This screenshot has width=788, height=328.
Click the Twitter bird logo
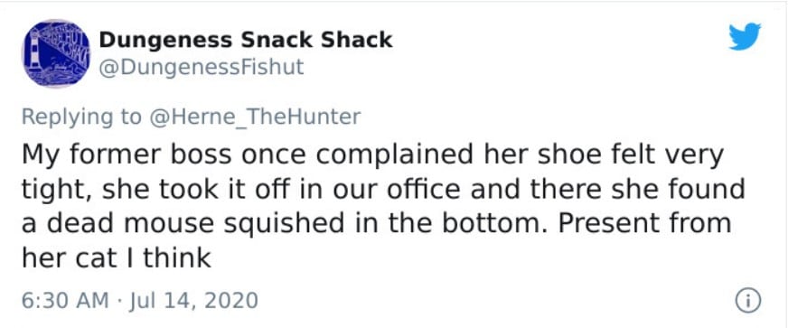pyautogui.click(x=745, y=37)
